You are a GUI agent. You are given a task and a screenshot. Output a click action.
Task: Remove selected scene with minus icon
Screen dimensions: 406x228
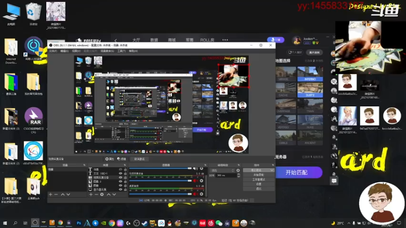(x=56, y=195)
